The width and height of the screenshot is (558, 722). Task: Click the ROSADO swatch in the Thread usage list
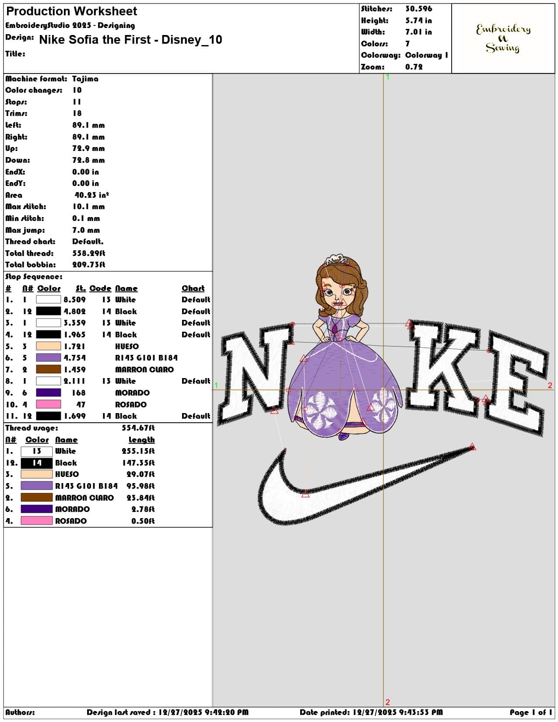click(x=37, y=521)
